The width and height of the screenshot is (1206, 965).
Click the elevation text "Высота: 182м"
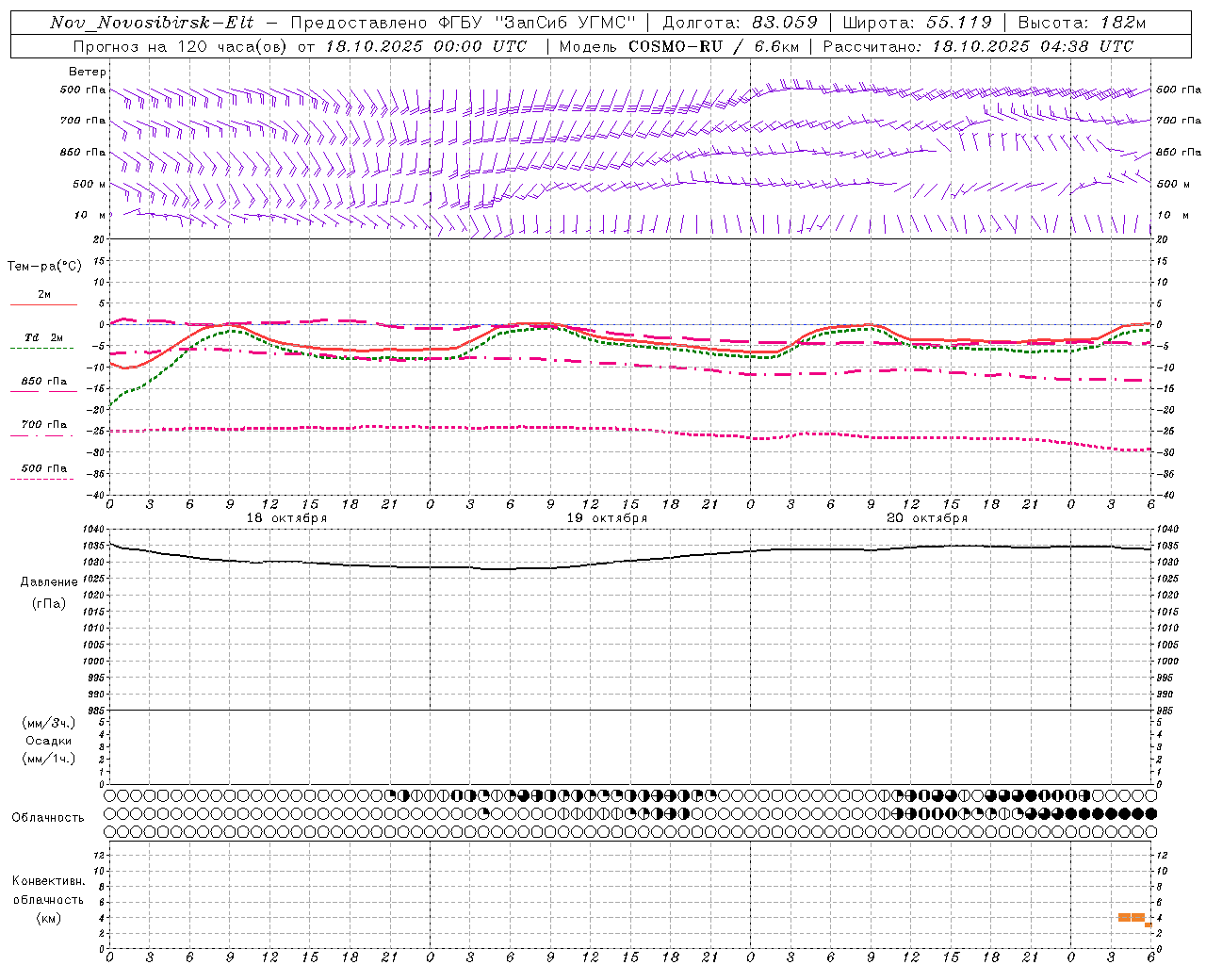click(1082, 23)
